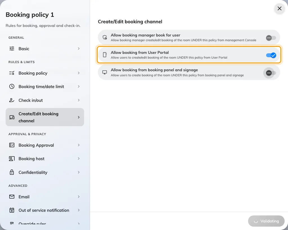Viewport: 288px width, 230px height.
Task: Click the 'Rules for booking, approval and check-in.' subtitle
Action: [43, 26]
